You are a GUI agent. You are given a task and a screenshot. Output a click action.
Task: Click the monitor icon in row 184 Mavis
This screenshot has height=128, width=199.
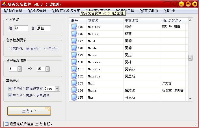[x=74, y=90]
